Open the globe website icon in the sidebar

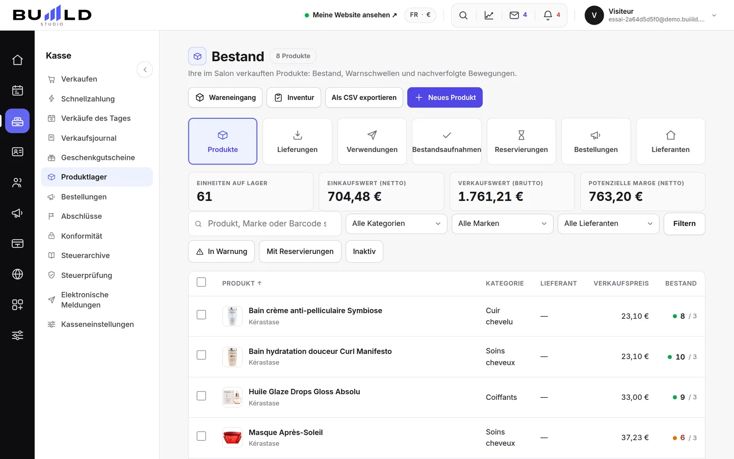pyautogui.click(x=17, y=274)
